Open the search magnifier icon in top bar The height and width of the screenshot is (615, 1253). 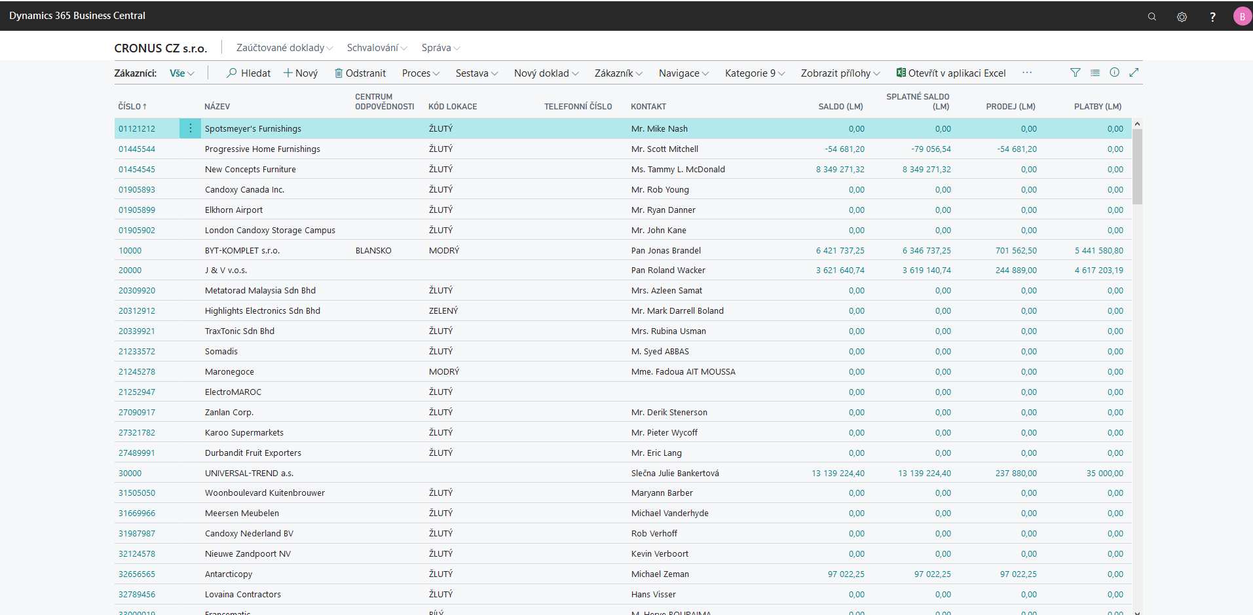[x=1151, y=16]
